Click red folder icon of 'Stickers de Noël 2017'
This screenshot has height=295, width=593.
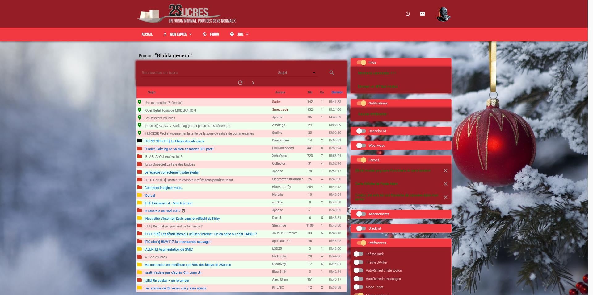click(x=140, y=210)
